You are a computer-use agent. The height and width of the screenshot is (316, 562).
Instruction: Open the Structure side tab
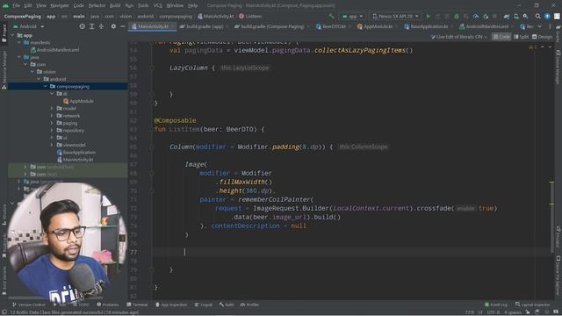4,214
